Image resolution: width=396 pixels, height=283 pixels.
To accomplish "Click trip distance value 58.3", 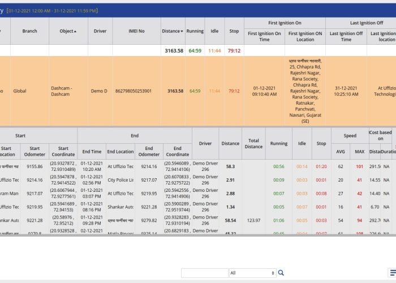I will pos(230,166).
